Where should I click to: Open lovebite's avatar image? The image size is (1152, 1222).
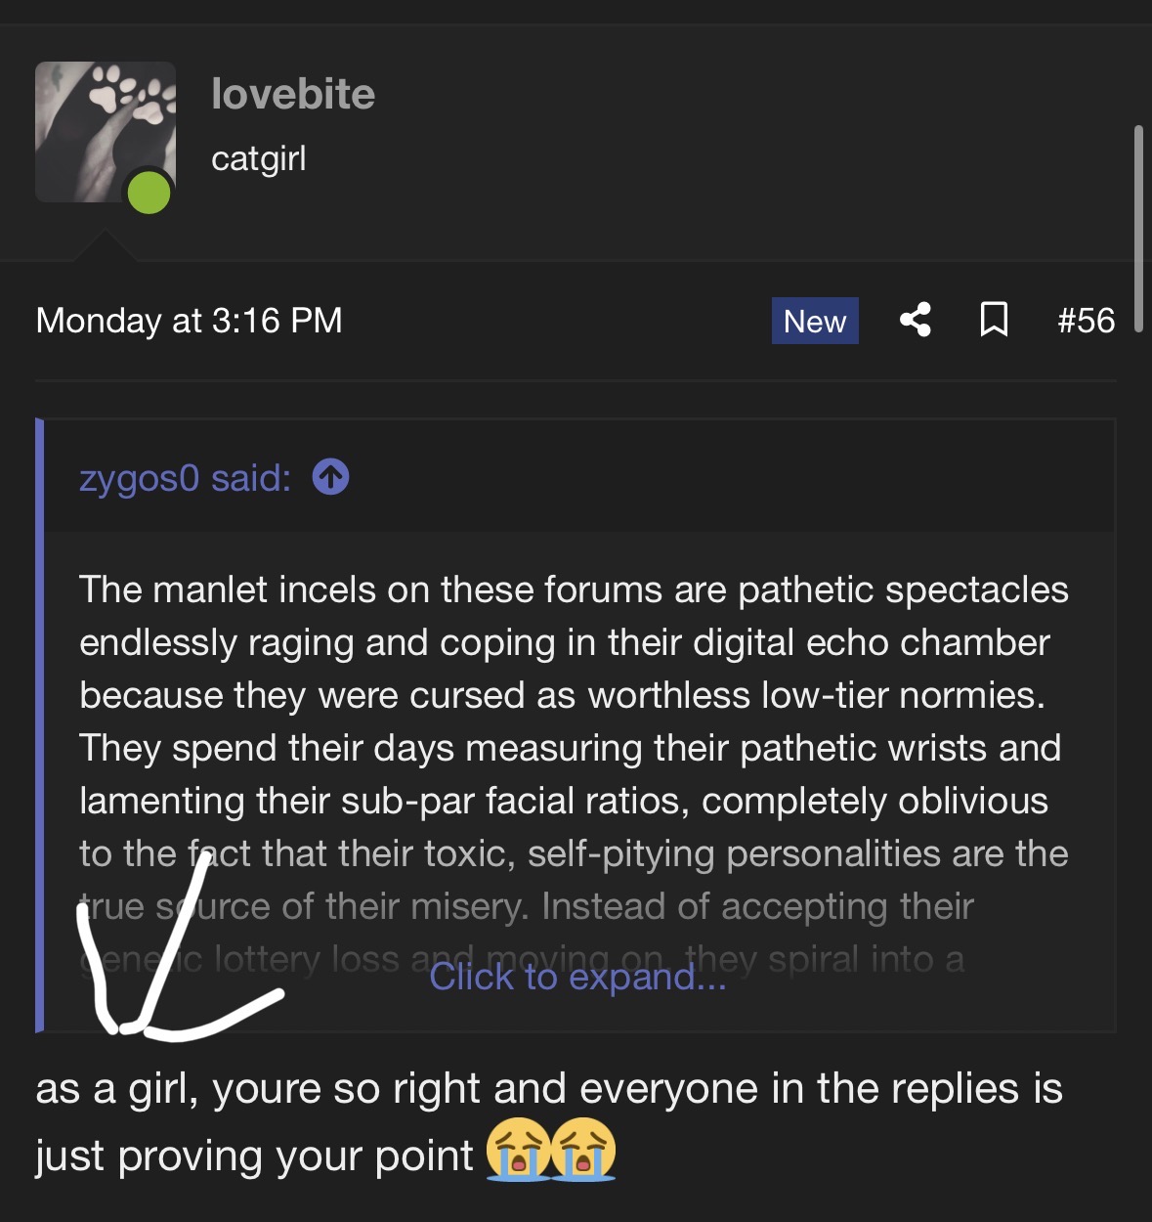106,131
